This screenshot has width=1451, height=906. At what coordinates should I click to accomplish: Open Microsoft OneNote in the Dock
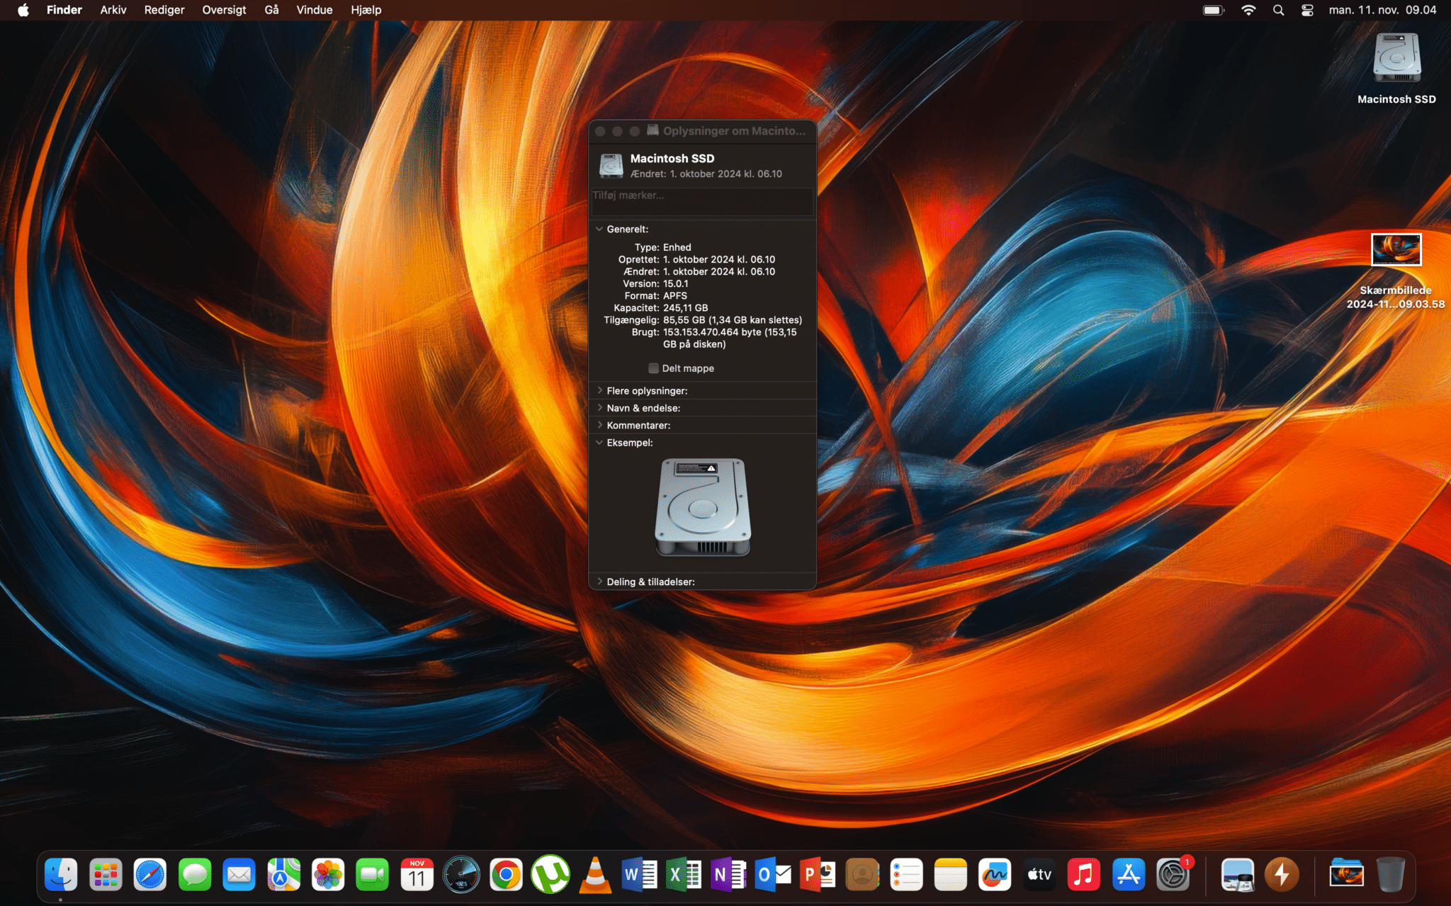pos(728,875)
